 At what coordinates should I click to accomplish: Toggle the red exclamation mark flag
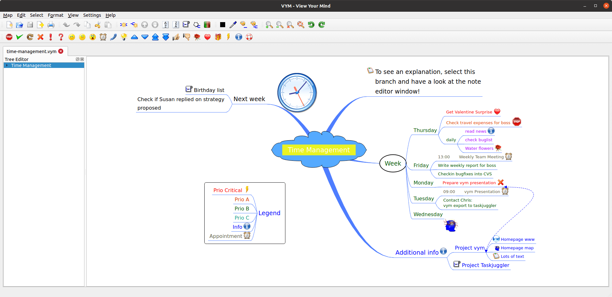(x=51, y=37)
